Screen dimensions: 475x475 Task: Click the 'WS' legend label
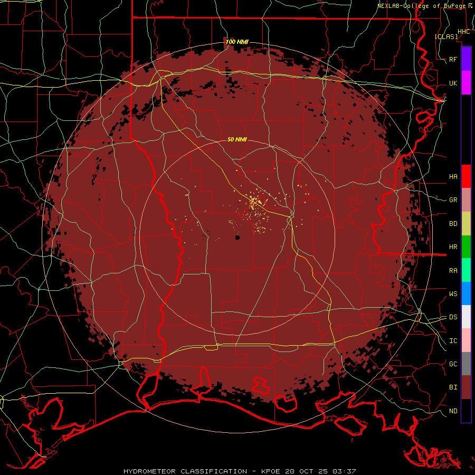coord(453,294)
